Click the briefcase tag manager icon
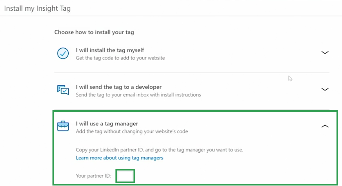This screenshot has width=342, height=186. tap(63, 126)
